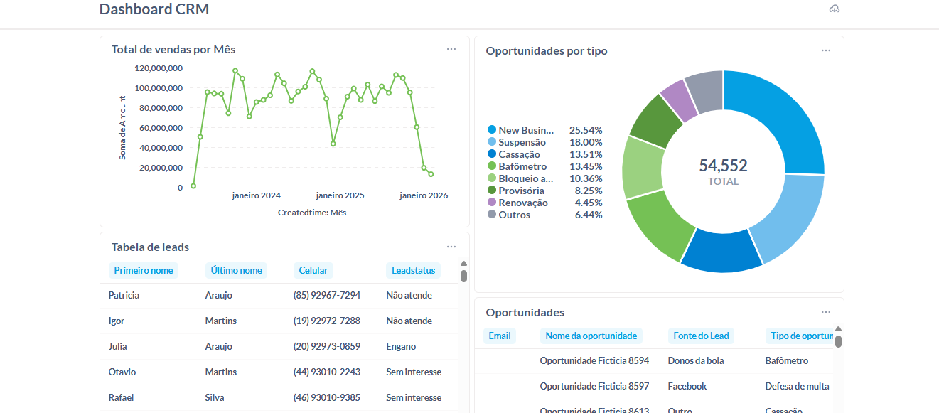Click the 54,552 total in donut chart
The width and height of the screenshot is (939, 413).
tap(723, 166)
